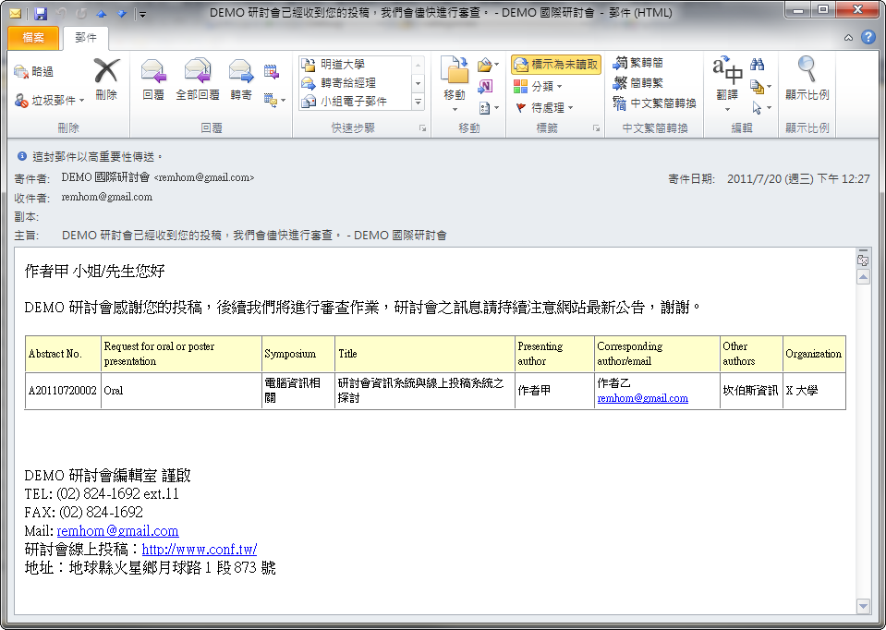Open the Follow Up (待處理) flag dropdown
886x630 pixels.
click(570, 108)
